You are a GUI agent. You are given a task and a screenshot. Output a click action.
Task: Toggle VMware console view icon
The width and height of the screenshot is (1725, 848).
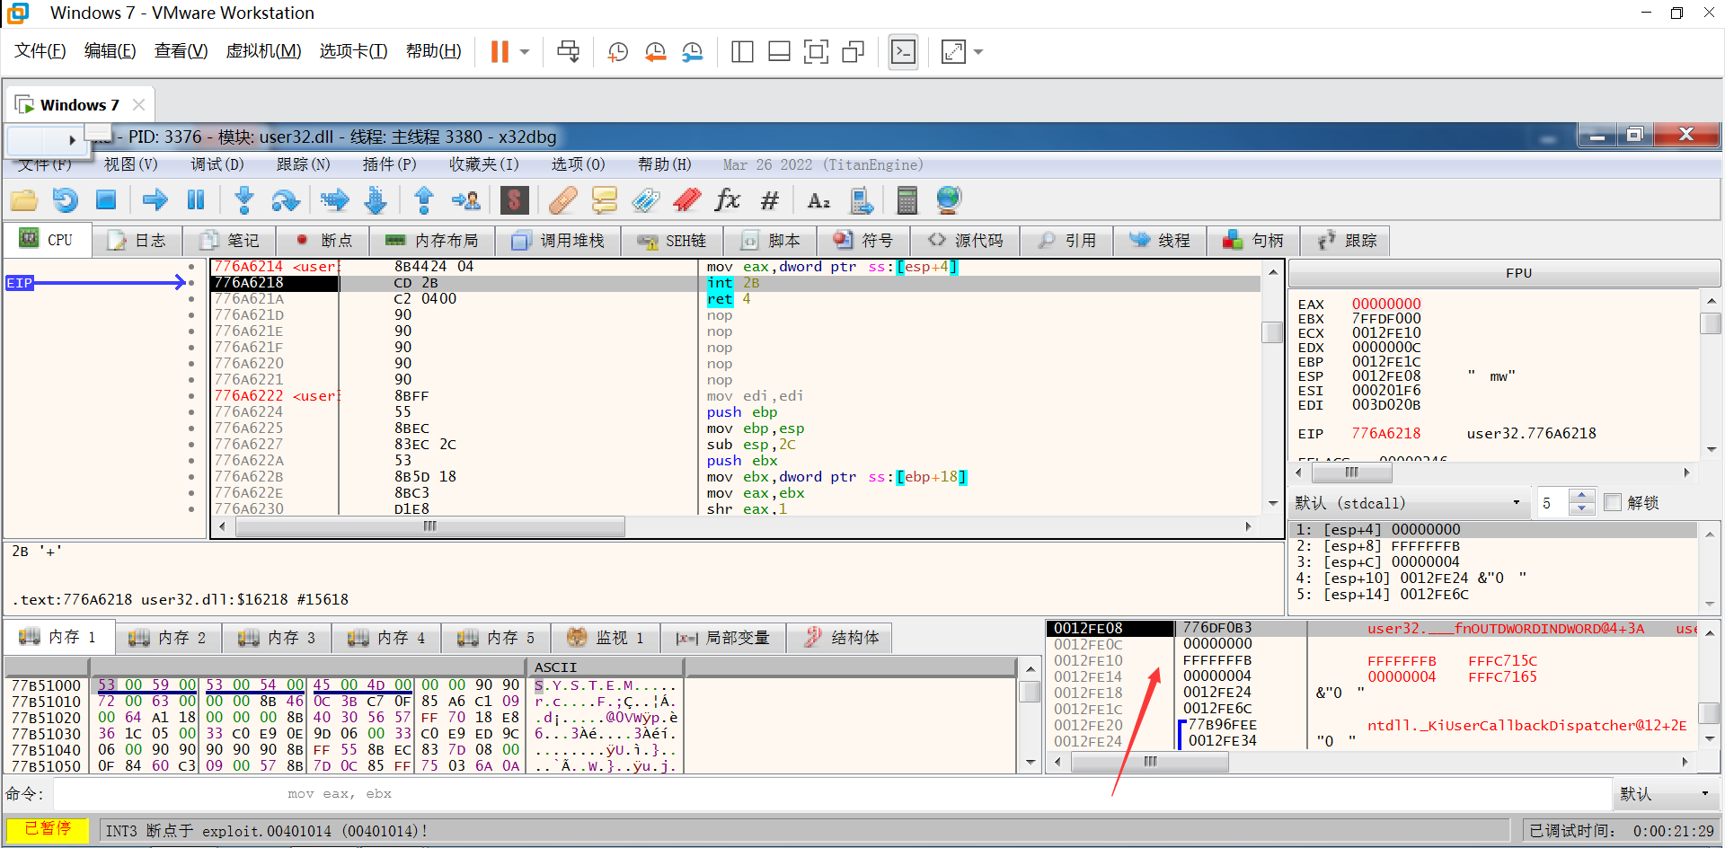(903, 52)
